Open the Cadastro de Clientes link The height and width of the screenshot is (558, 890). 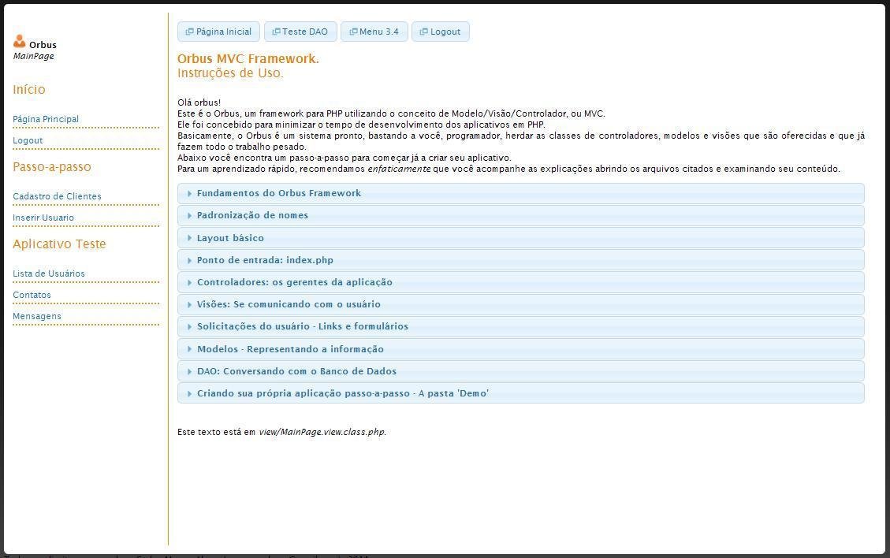pos(56,195)
